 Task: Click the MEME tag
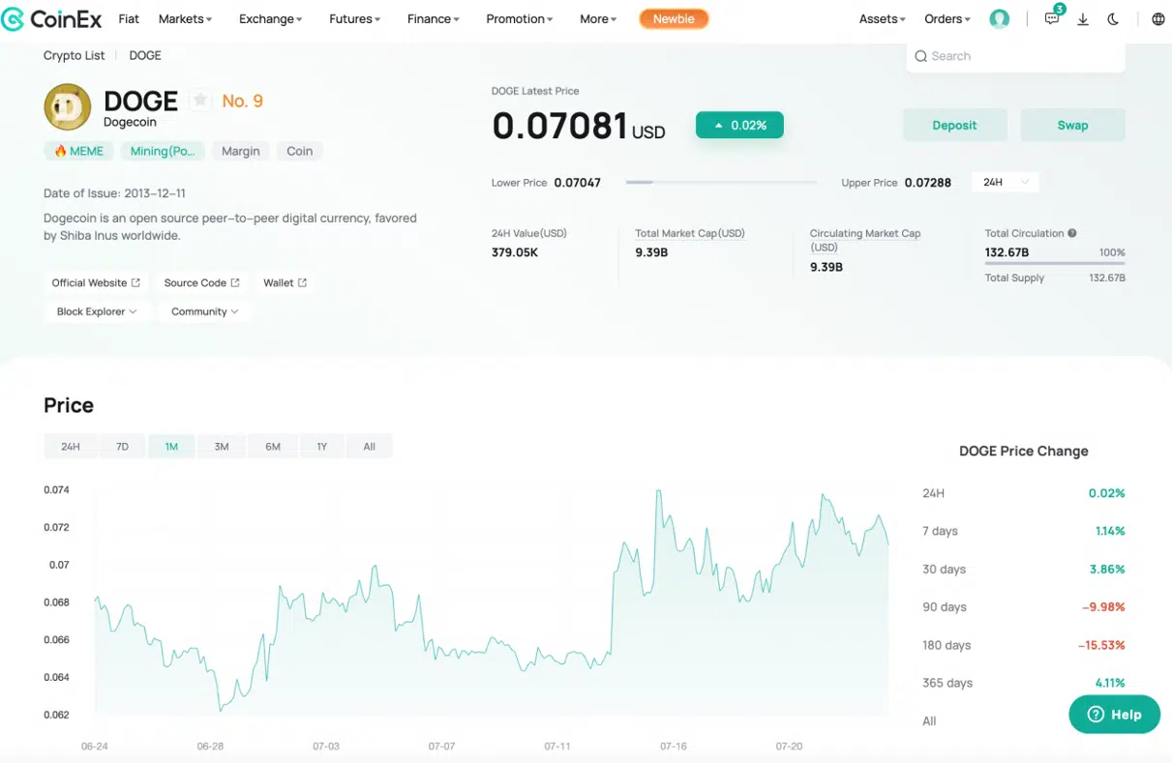coord(78,151)
